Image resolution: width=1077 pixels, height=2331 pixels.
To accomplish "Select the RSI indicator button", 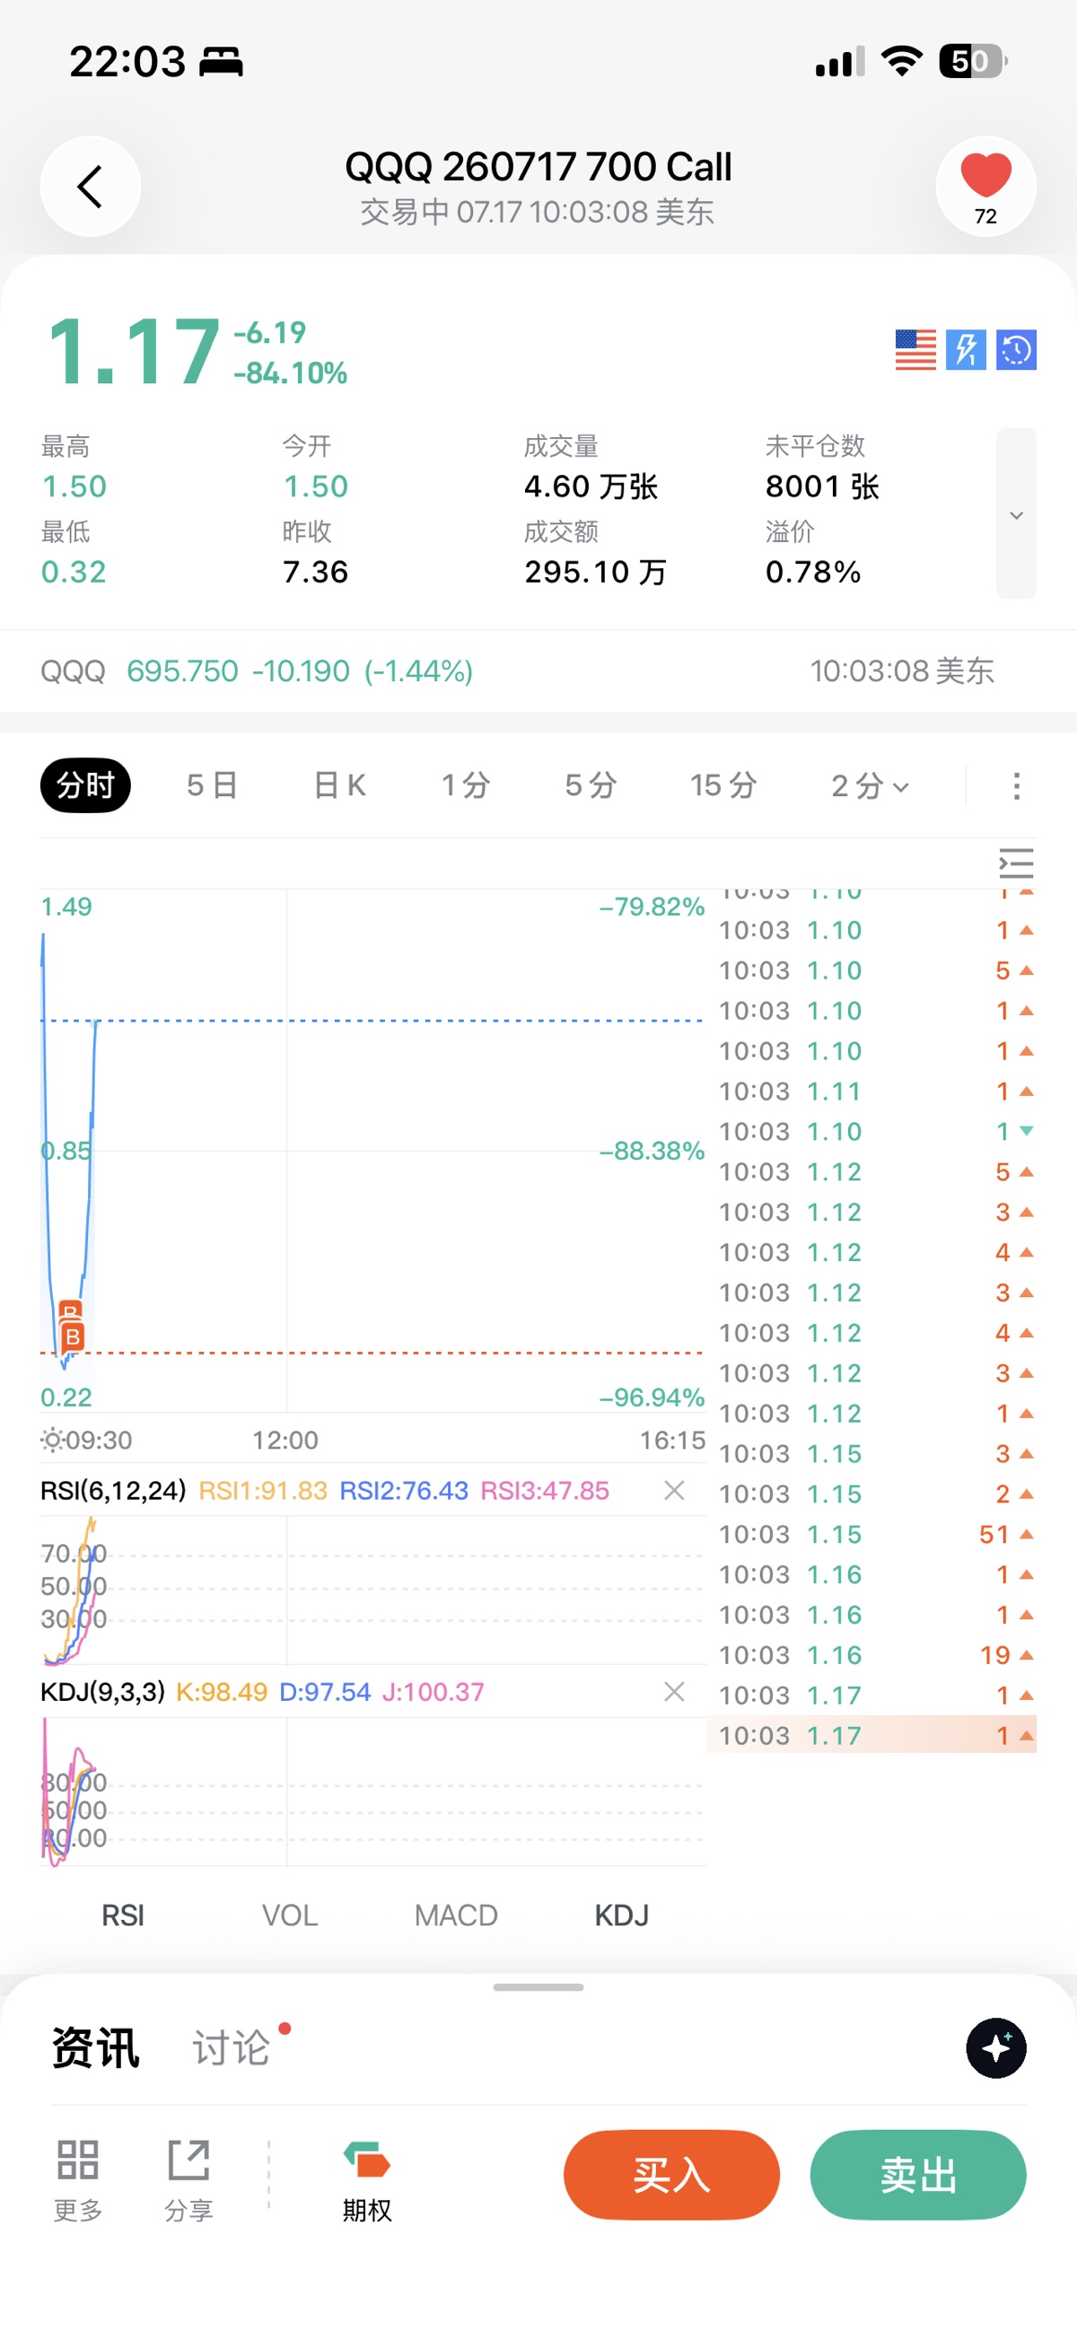I will point(123,1915).
